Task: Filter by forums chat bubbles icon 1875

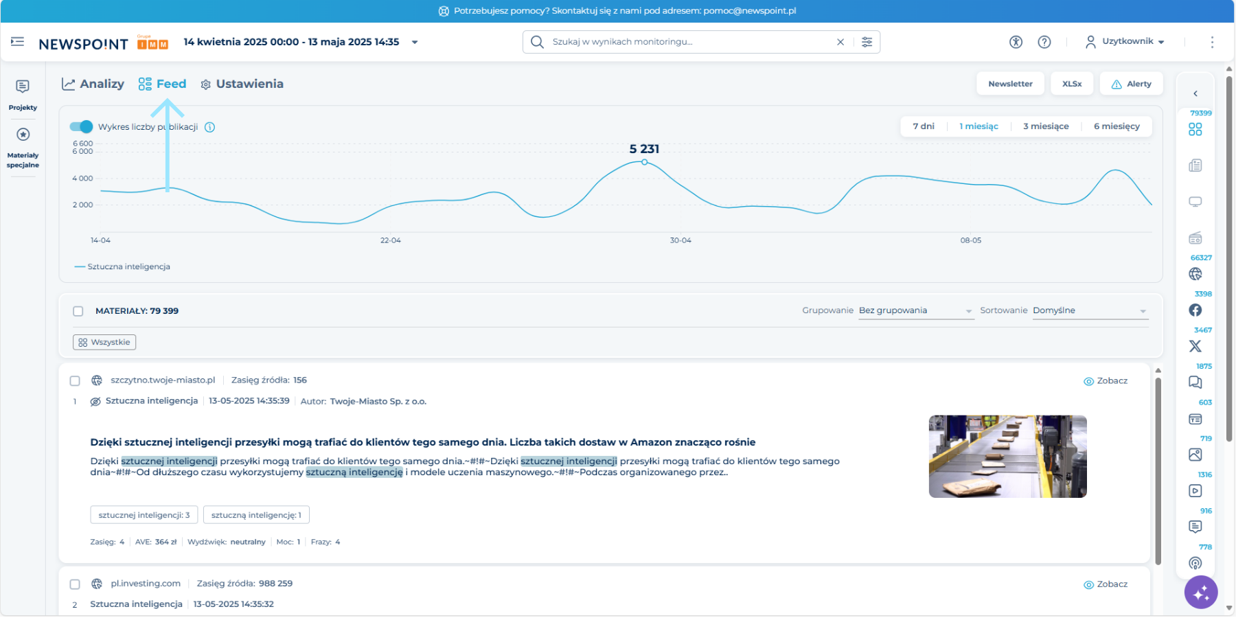Action: pyautogui.click(x=1195, y=382)
